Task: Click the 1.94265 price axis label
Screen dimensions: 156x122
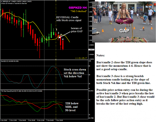Action: pyautogui.click(x=91, y=54)
